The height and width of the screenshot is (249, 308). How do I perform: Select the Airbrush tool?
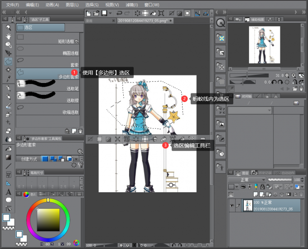tap(8, 114)
